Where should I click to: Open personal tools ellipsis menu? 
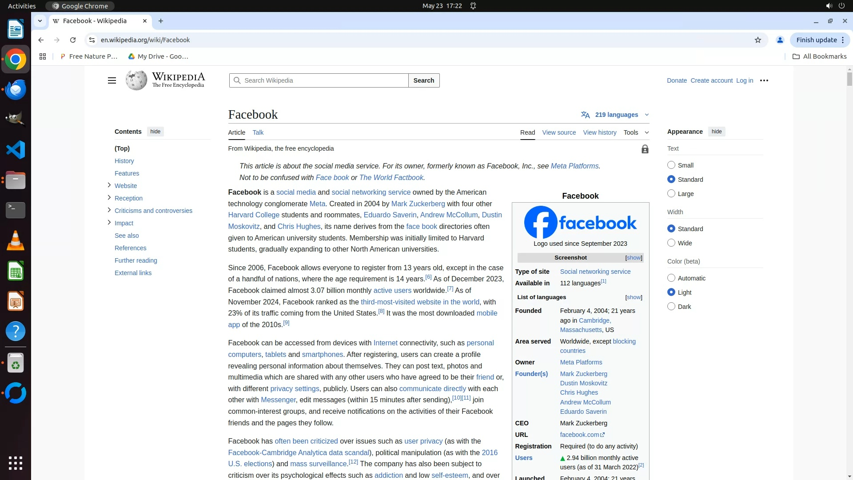(764, 80)
